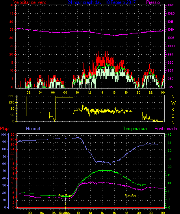Click the compass letter 'E' label
The image size is (180, 214).
[x=173, y=116]
